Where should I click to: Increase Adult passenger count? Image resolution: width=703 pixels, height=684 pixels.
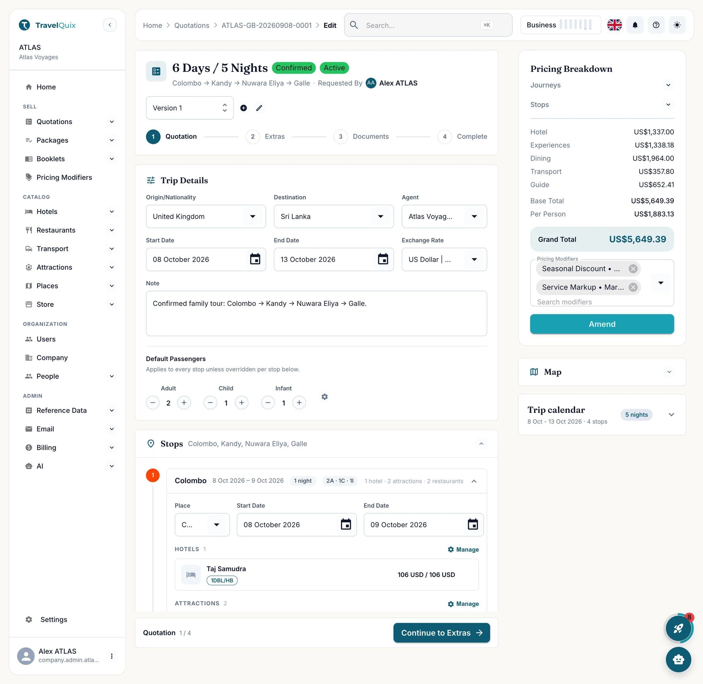(184, 403)
